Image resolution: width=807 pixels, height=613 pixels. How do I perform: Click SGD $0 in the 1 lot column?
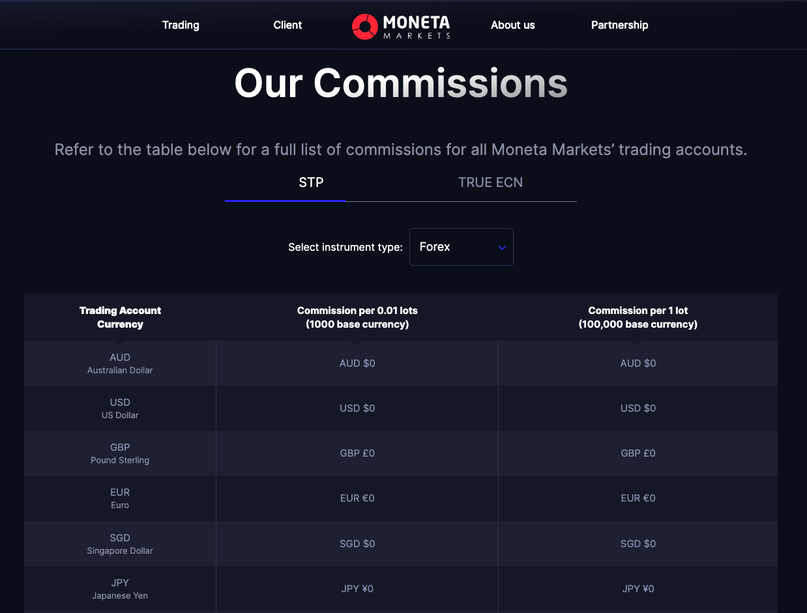638,544
